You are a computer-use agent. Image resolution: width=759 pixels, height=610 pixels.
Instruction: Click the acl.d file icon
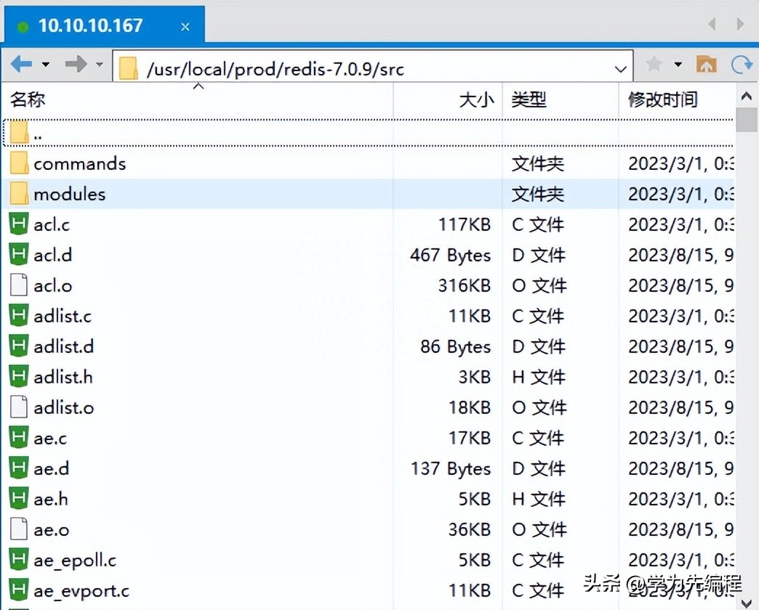tap(19, 254)
